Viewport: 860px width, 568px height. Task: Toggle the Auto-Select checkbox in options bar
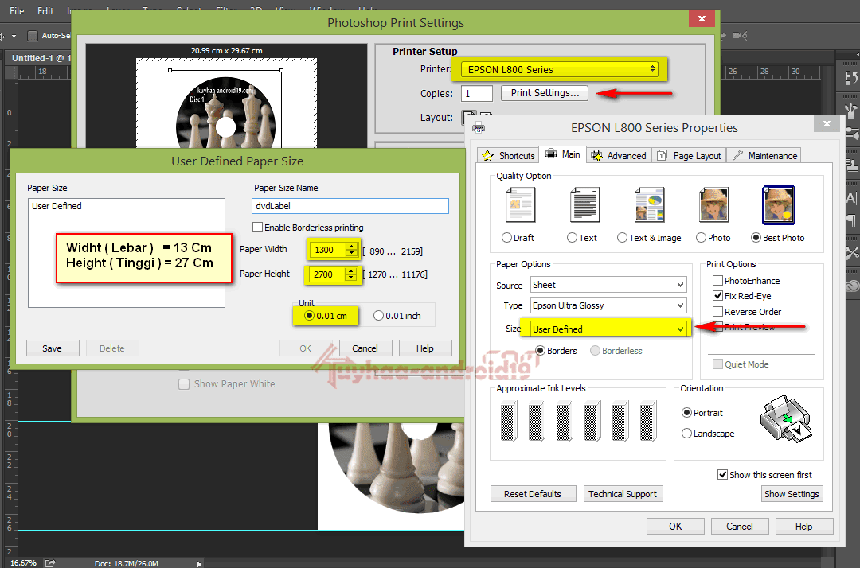click(33, 36)
